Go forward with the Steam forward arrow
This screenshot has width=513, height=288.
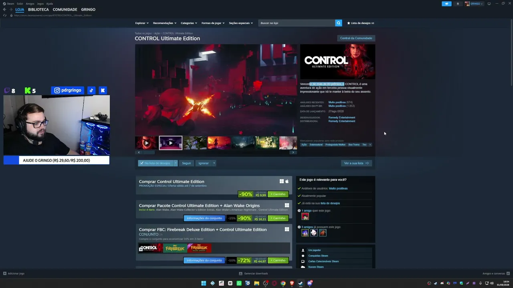tap(10, 10)
